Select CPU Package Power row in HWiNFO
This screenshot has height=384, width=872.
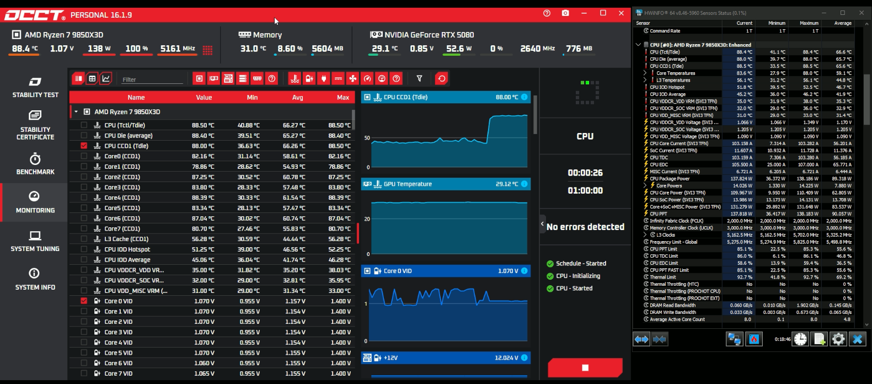click(749, 179)
